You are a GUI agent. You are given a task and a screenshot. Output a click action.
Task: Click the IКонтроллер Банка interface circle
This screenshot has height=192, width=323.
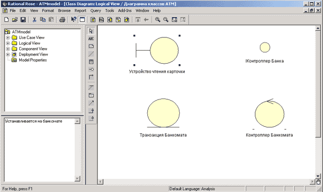pos(265,47)
